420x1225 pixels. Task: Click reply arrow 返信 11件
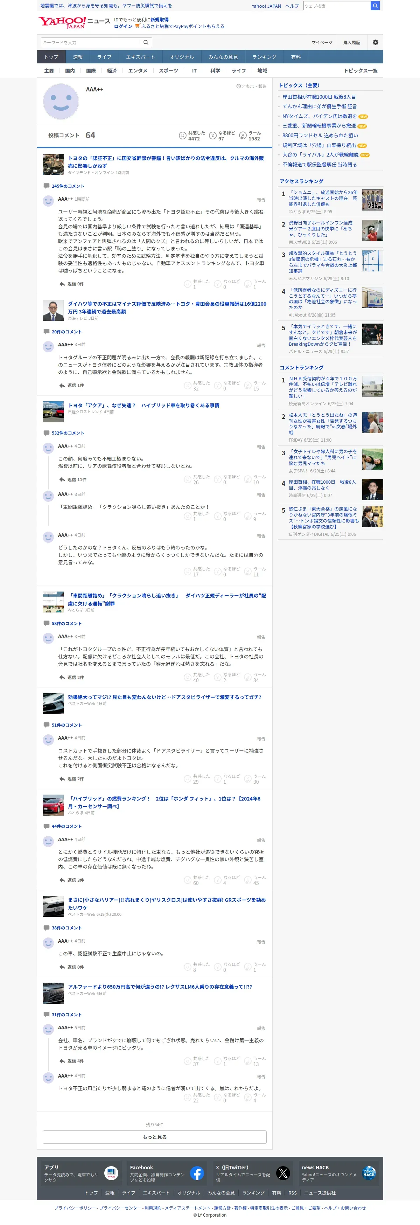(73, 479)
